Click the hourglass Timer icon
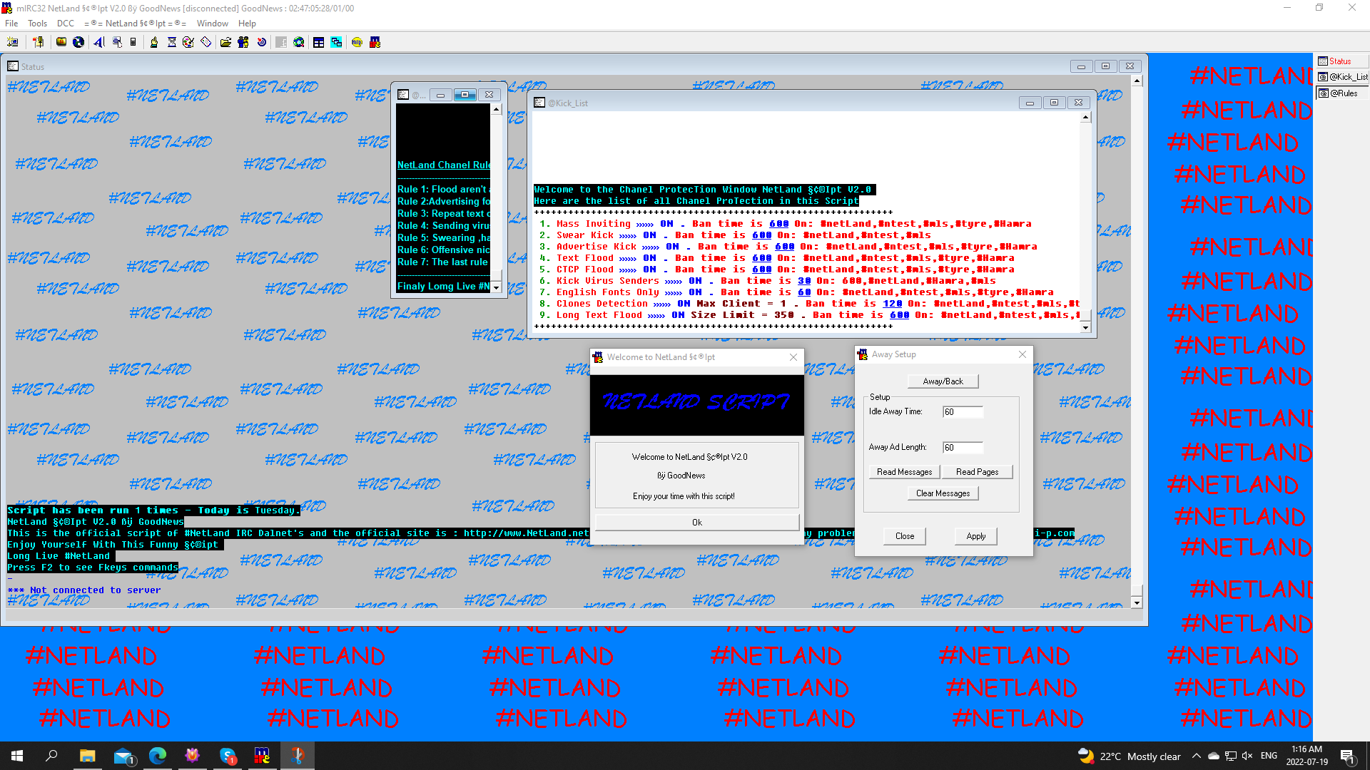The height and width of the screenshot is (770, 1370). (172, 42)
